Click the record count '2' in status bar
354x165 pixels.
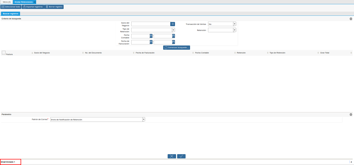(x=351, y=162)
